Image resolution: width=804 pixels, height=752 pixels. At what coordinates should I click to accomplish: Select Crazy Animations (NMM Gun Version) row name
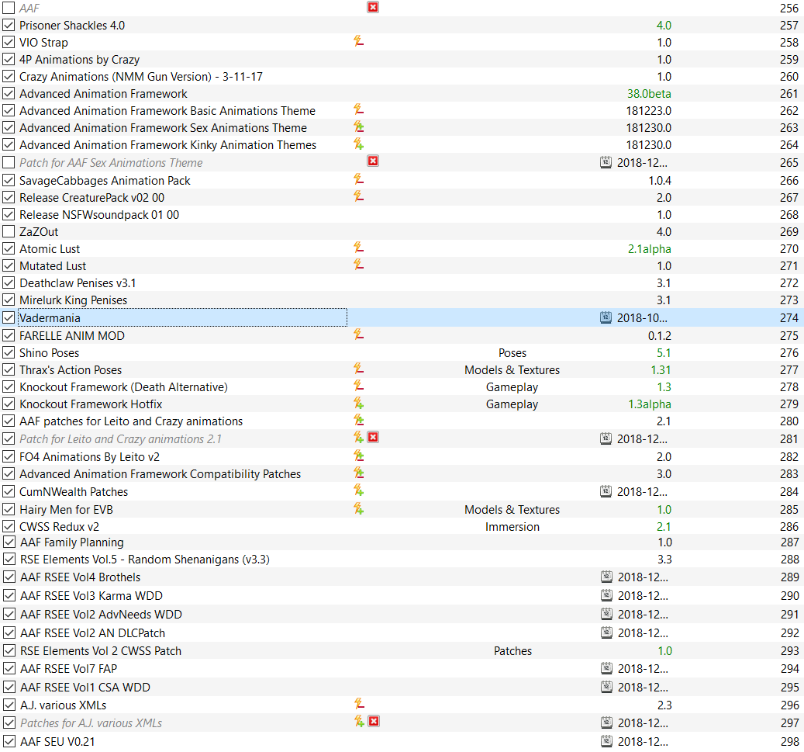[141, 77]
